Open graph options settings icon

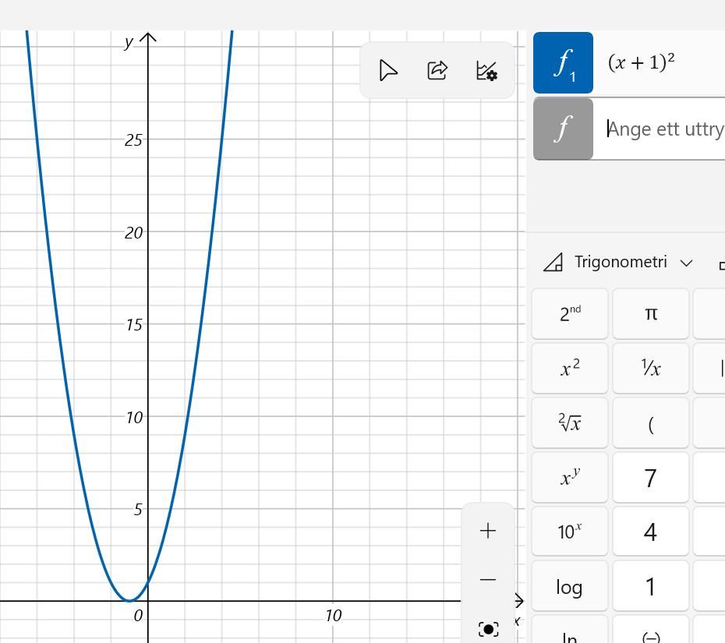tap(486, 71)
